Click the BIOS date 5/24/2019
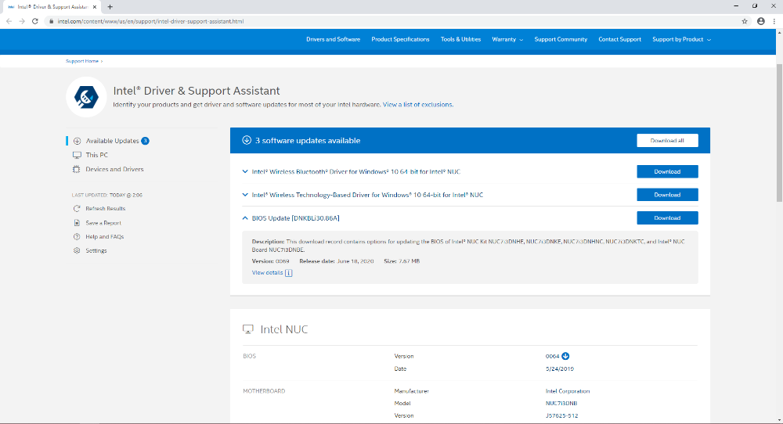Screen dimensions: 783x424 pos(560,369)
